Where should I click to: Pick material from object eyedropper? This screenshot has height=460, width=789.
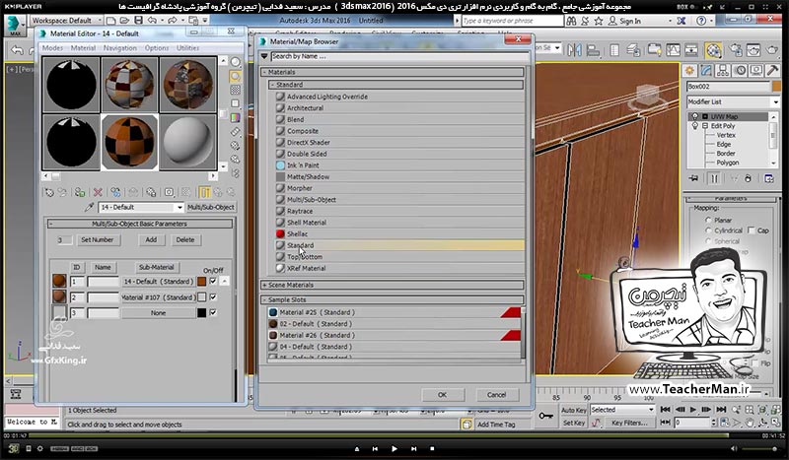[89, 207]
